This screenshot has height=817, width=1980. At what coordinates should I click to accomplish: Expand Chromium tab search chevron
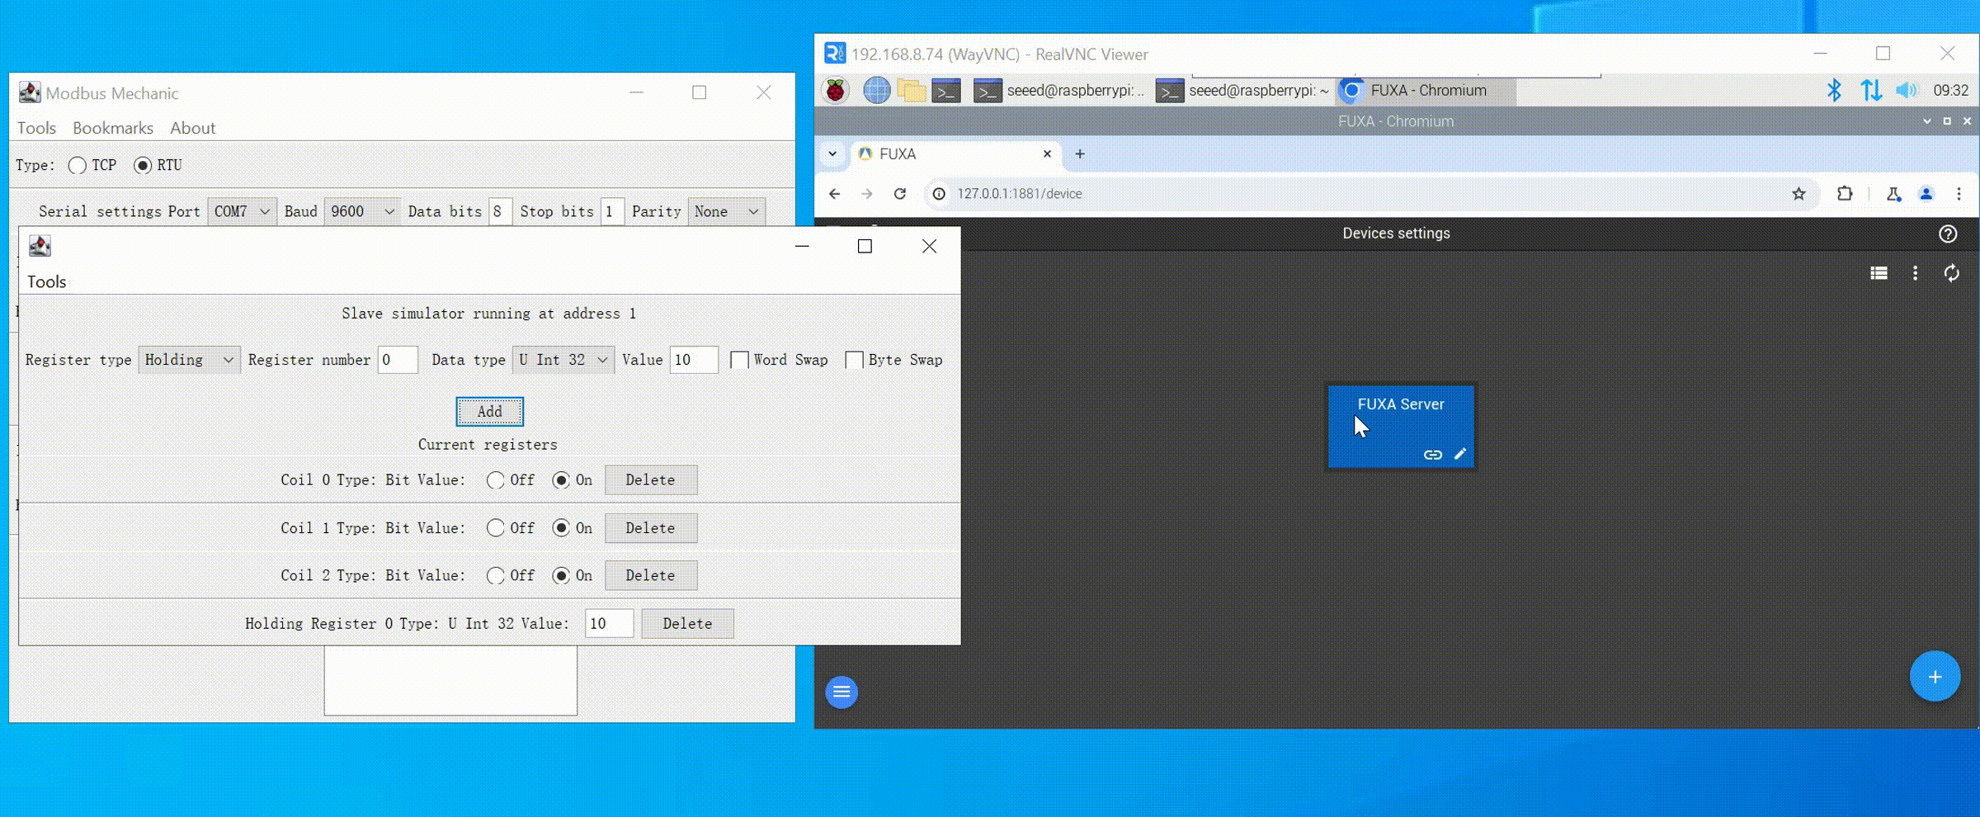coord(832,154)
